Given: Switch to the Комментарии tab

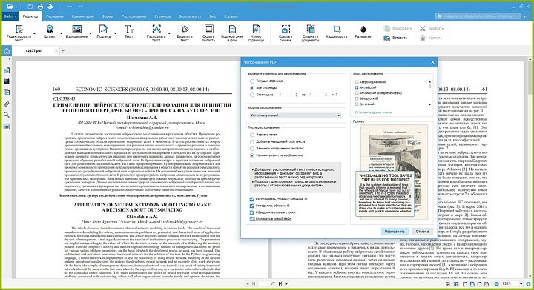Looking at the screenshot, I should pyautogui.click(x=83, y=16).
